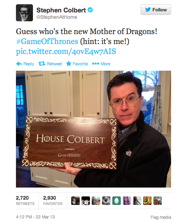The width and height of the screenshot is (181, 222).
Task: Click the blue verified badge
Action: pos(90,10)
